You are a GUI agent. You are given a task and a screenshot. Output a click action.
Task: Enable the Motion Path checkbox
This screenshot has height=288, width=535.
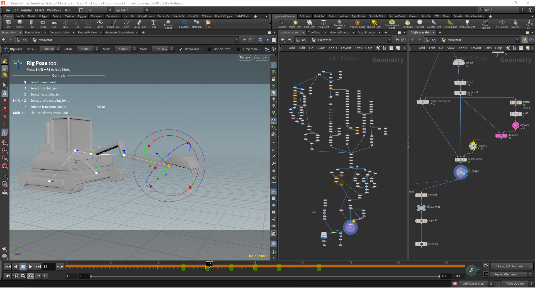pyautogui.click(x=210, y=49)
